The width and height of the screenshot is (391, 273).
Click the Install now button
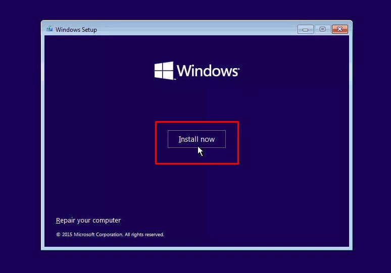click(197, 139)
